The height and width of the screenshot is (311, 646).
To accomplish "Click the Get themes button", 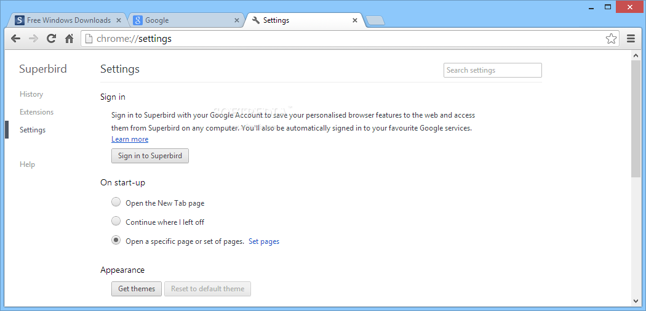I will pyautogui.click(x=137, y=289).
